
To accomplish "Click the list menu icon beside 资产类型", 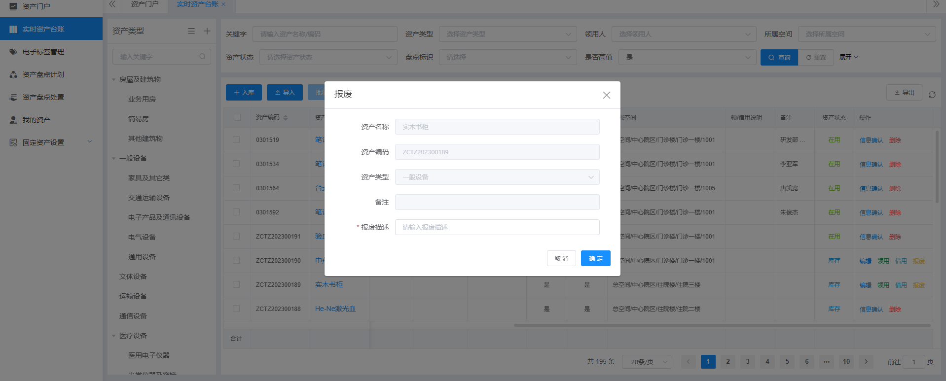I will [191, 31].
